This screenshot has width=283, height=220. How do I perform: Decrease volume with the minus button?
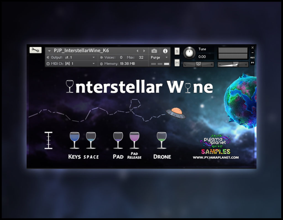click(220, 64)
